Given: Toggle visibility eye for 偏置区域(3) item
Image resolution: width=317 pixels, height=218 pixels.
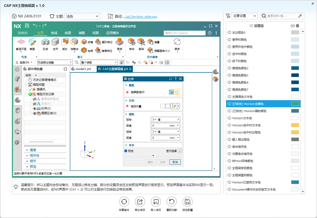Looking at the screenshot, I should (x=34, y=113).
